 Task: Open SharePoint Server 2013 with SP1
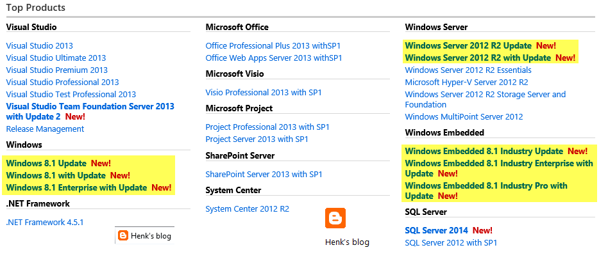click(x=264, y=175)
